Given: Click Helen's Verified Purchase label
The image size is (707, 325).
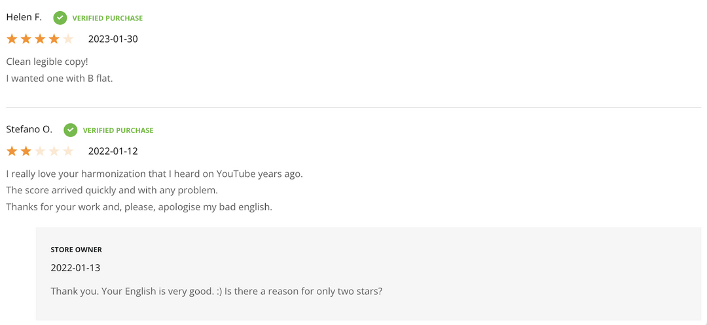Looking at the screenshot, I should 107,18.
